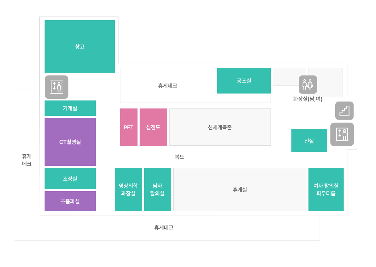The height and width of the screenshot is (267, 376).
Task: Select the 여자 탈의실 파우더룸 room
Action: tap(326, 189)
